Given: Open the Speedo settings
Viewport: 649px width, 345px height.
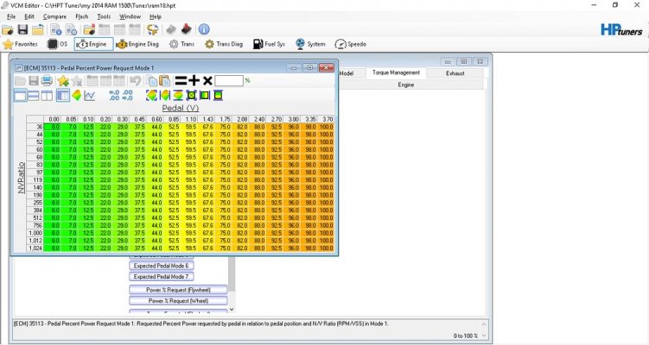Looking at the screenshot, I should 351,44.
